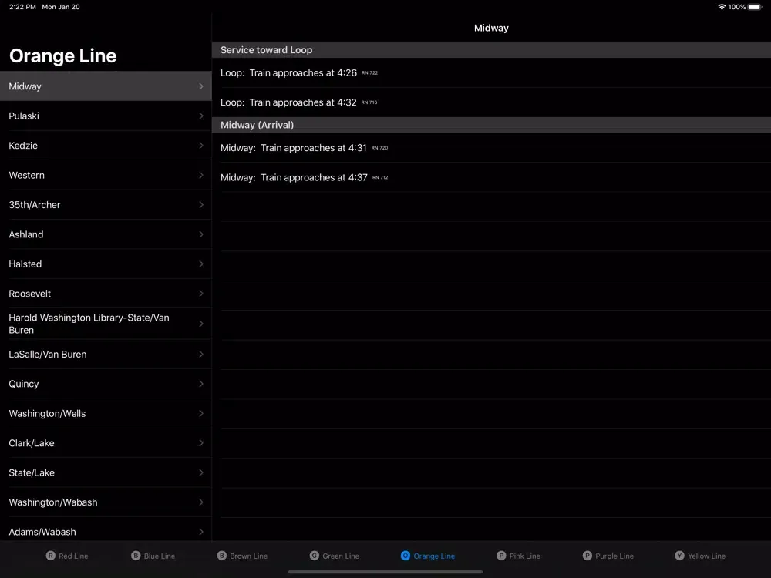Tap the Green Line tab icon

pyautogui.click(x=315, y=556)
